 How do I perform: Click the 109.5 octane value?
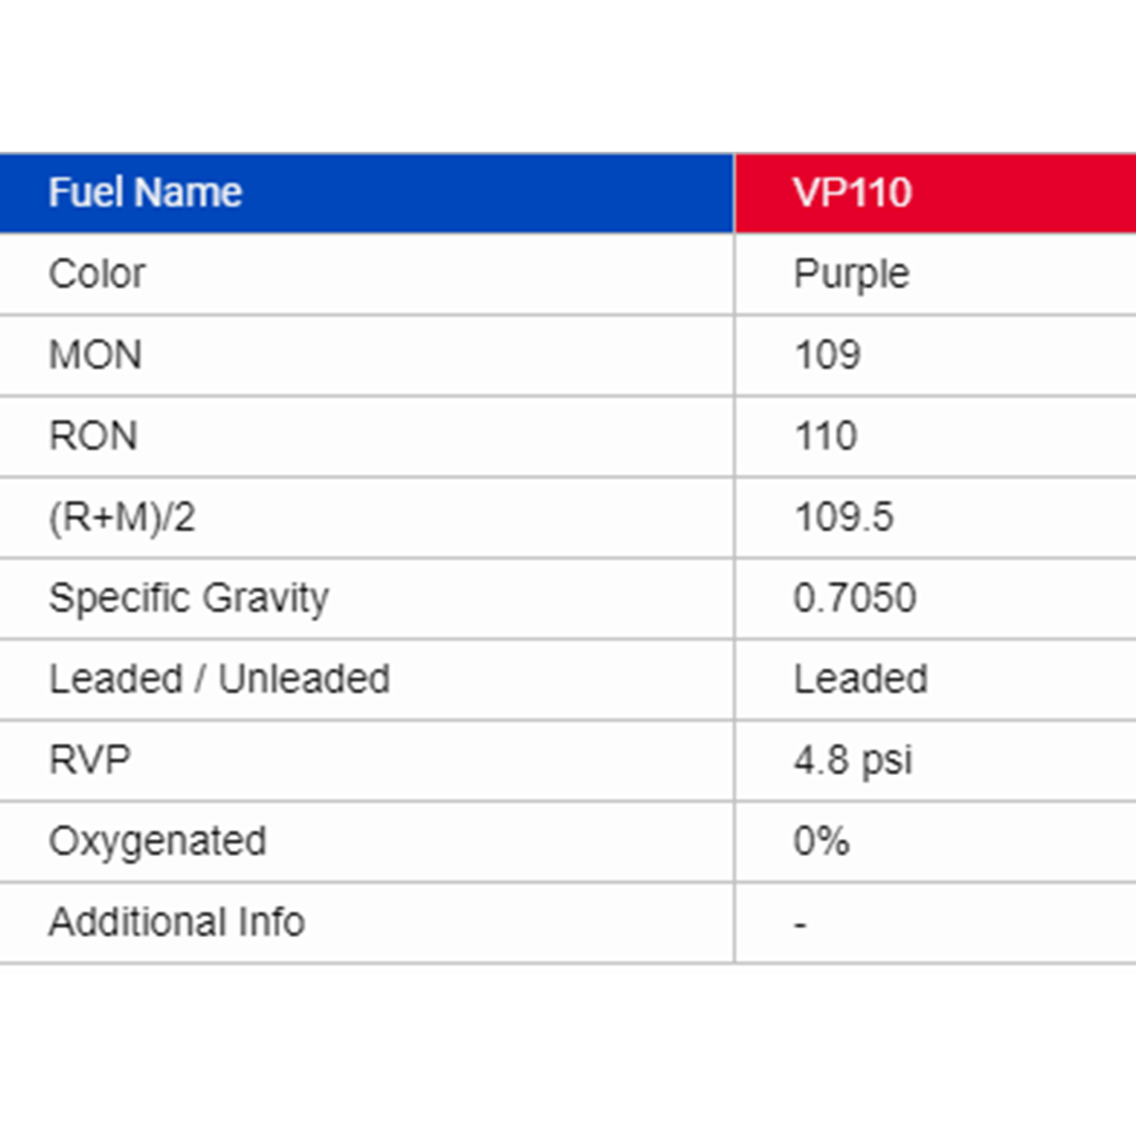[844, 517]
